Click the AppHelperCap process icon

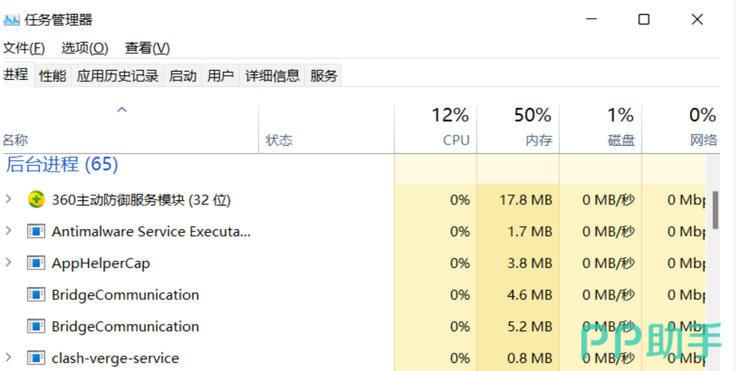[x=36, y=263]
